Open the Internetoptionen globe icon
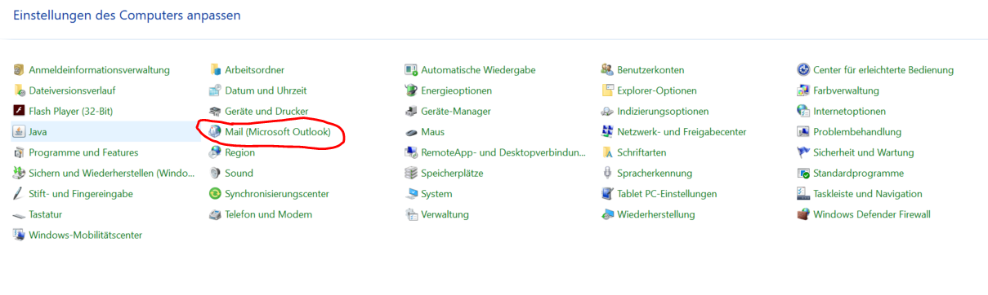This screenshot has width=988, height=295. [x=804, y=111]
